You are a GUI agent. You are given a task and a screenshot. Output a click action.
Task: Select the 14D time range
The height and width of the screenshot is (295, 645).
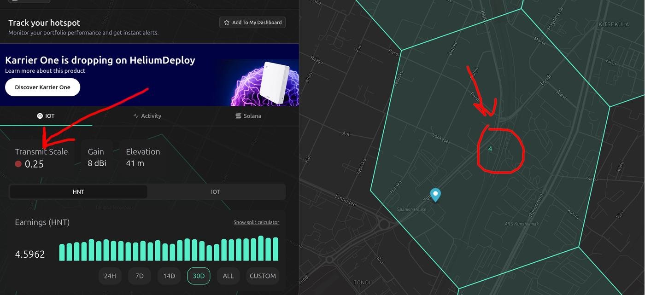[169, 276]
